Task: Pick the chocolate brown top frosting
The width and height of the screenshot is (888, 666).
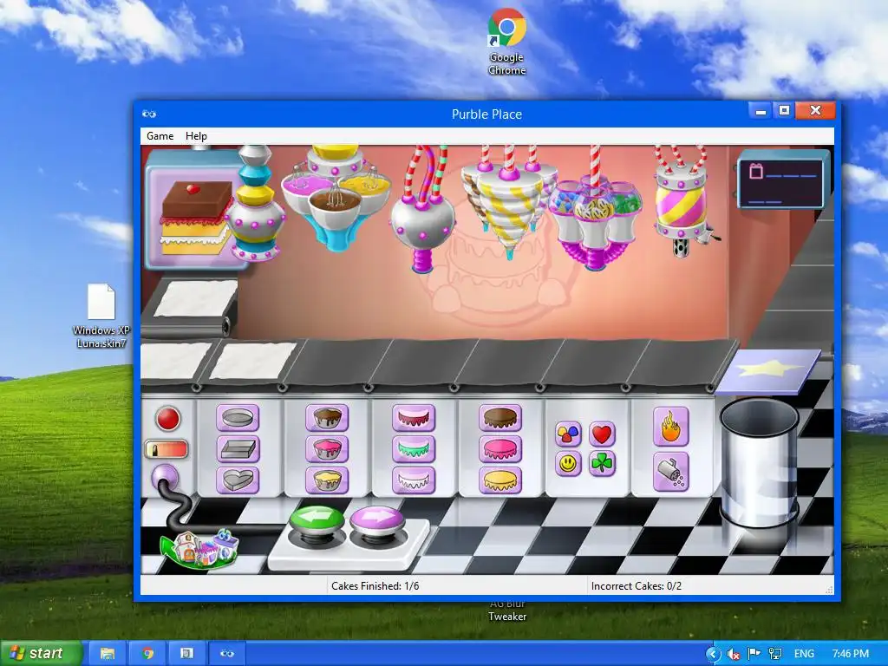Action: click(500, 419)
